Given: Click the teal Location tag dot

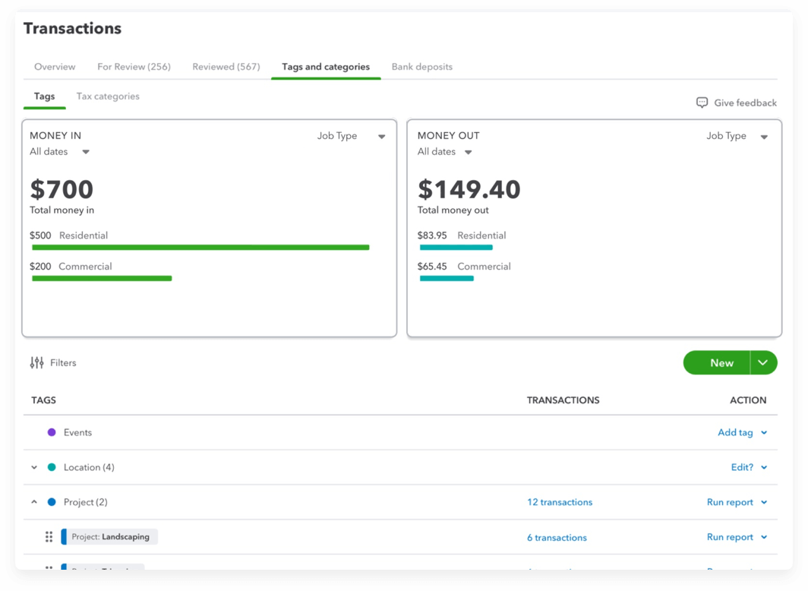Looking at the screenshot, I should pos(52,467).
